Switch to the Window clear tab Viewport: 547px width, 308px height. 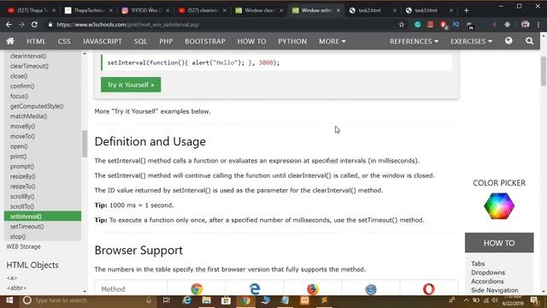(260, 10)
